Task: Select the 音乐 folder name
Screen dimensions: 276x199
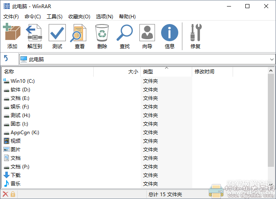Action: (16, 184)
